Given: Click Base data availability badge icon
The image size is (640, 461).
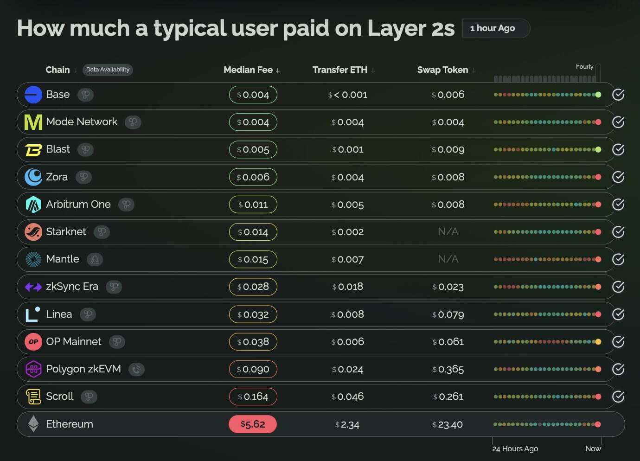Looking at the screenshot, I should (x=85, y=95).
